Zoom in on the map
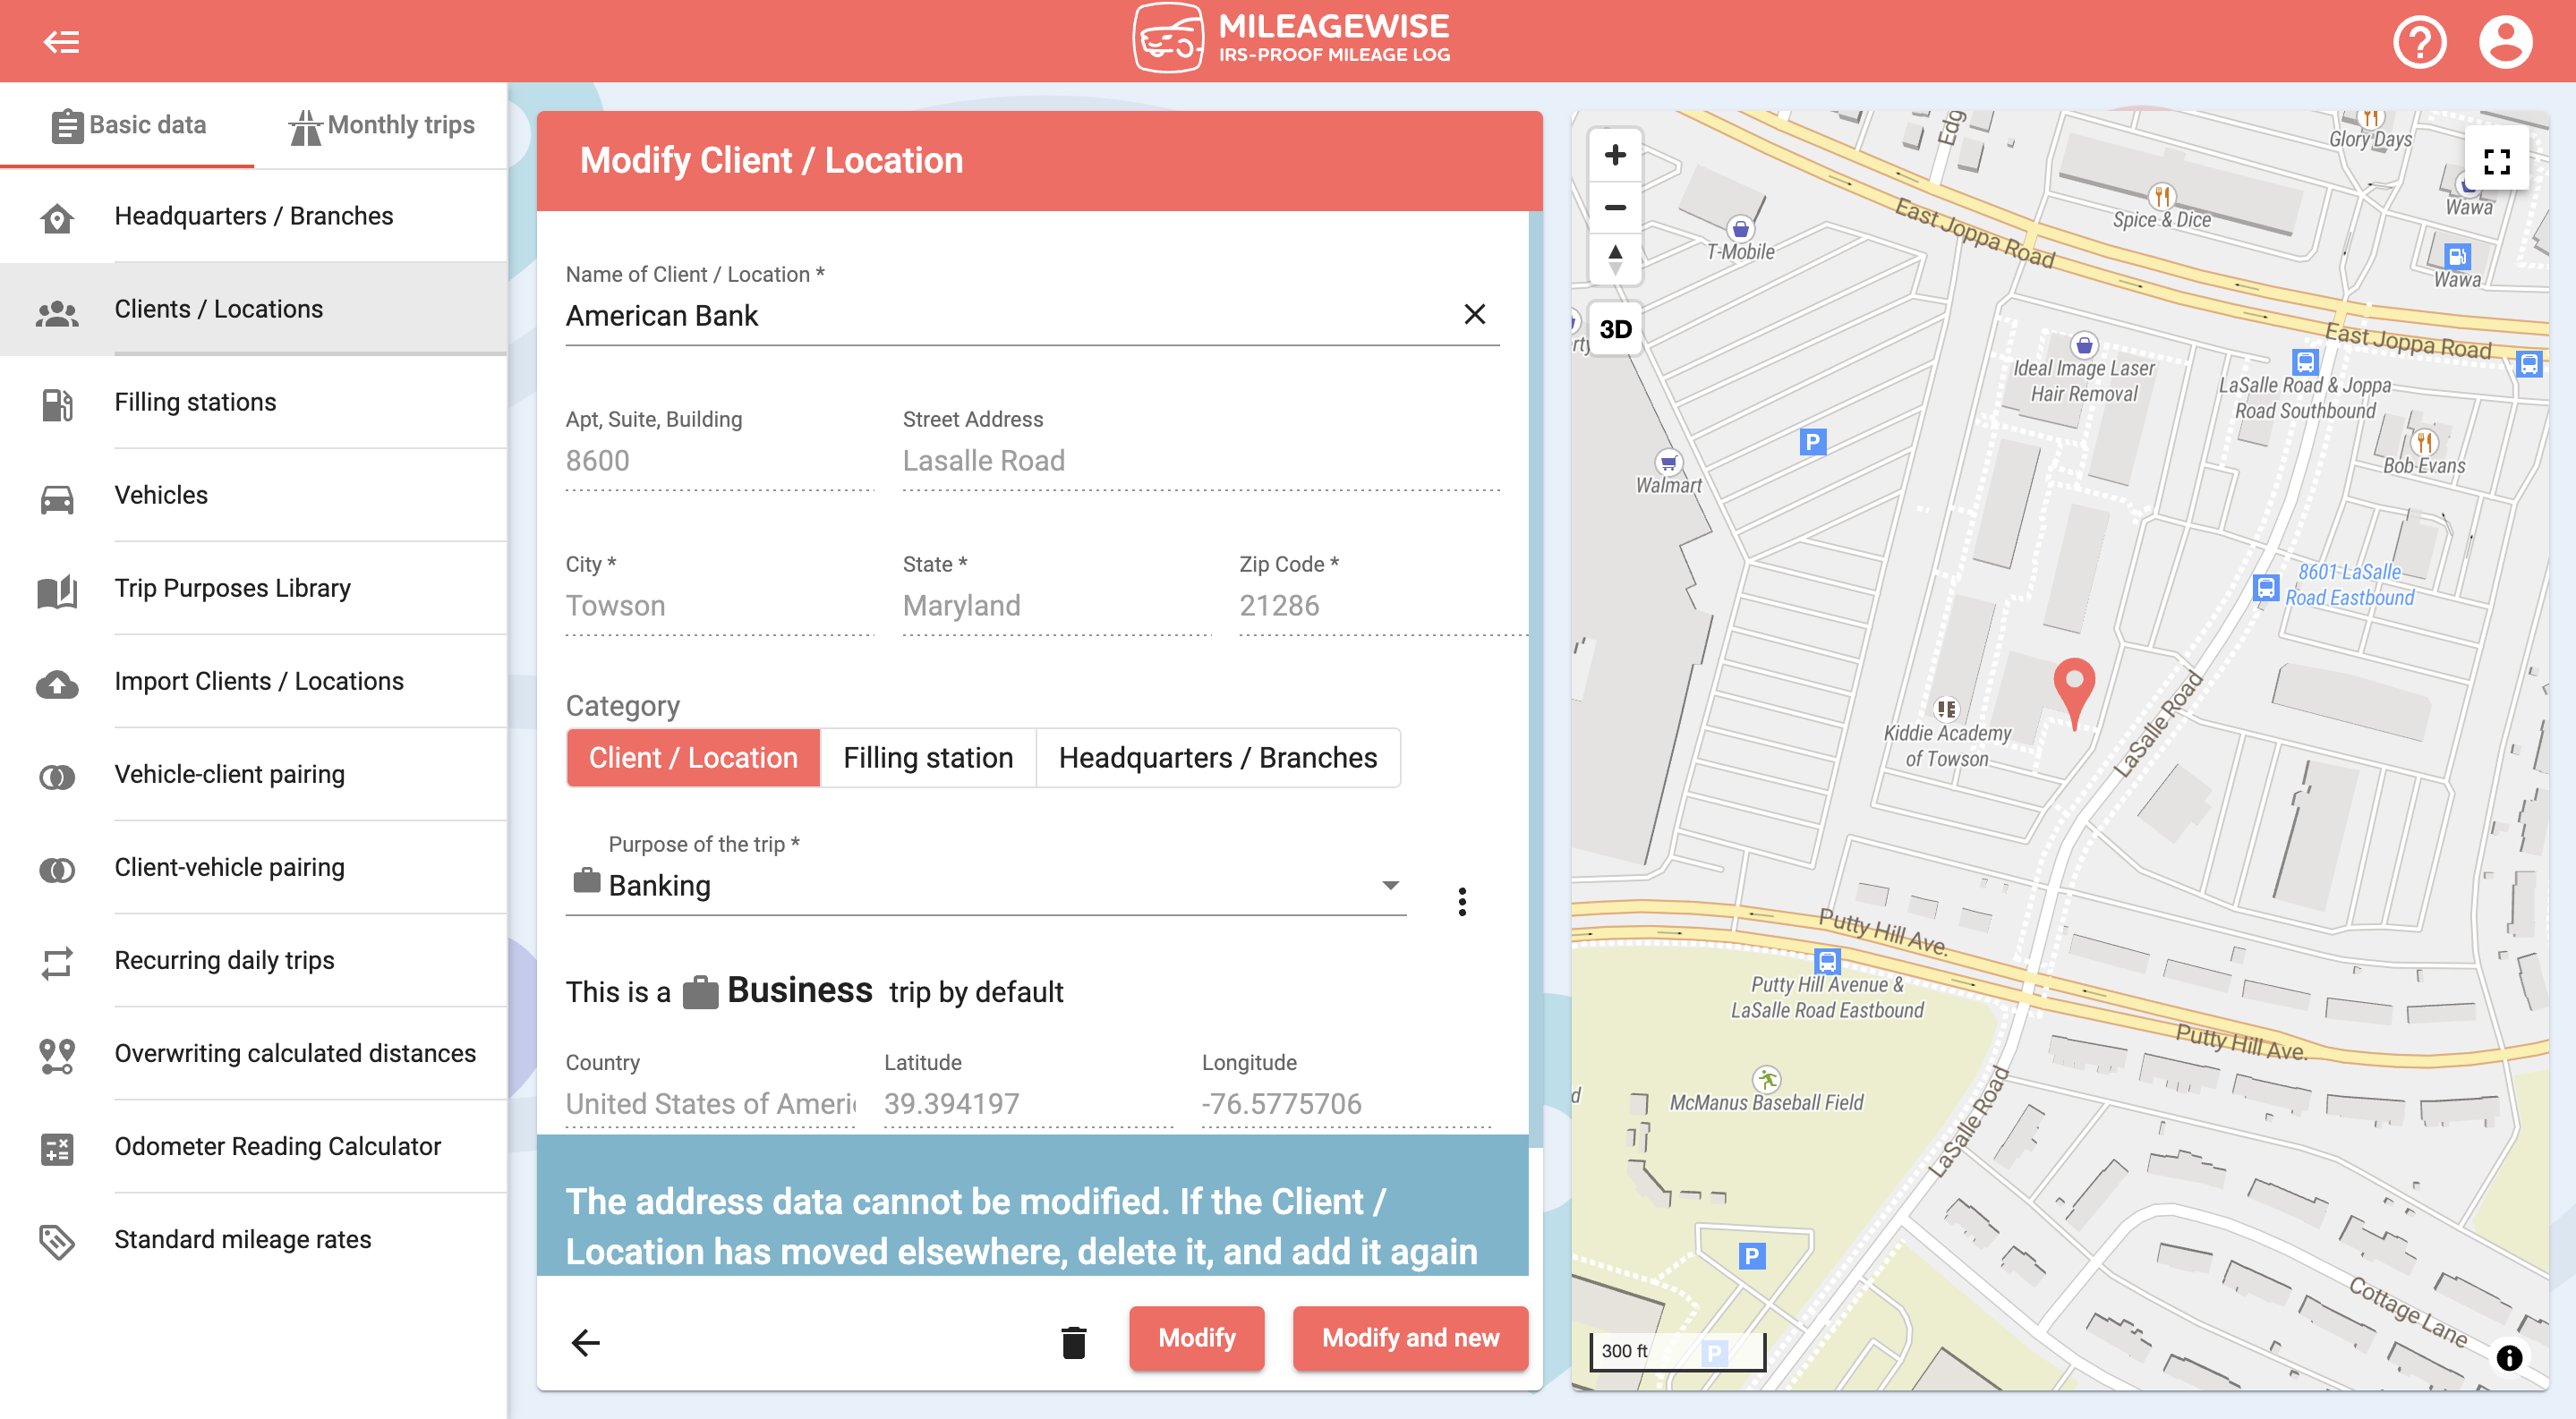Screen dimensions: 2576x1419 pyautogui.click(x=1615, y=155)
